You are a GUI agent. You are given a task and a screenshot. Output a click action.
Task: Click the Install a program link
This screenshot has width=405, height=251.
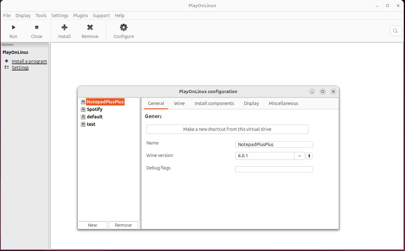click(29, 61)
